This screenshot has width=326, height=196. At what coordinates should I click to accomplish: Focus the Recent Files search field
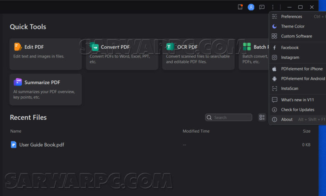click(x=229, y=118)
